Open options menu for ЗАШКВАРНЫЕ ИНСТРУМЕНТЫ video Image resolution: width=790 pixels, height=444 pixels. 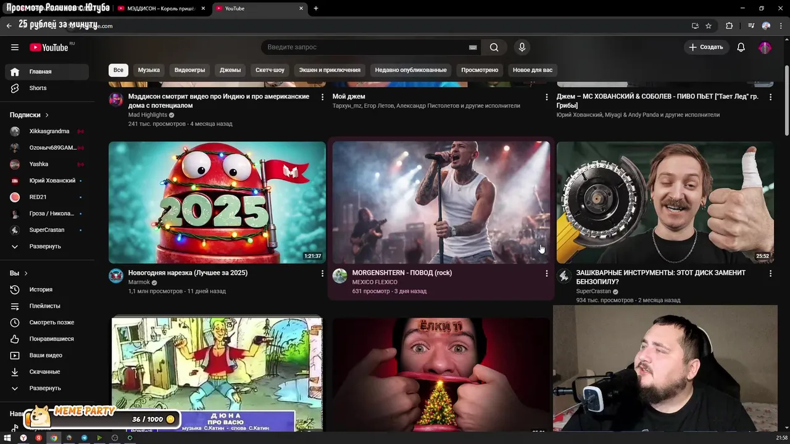pos(770,273)
